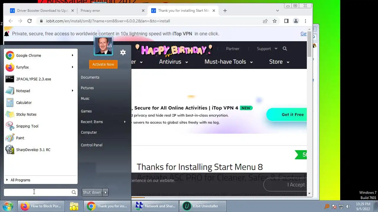
Task: Click the Chrome reload button
Action: [x=30, y=21]
